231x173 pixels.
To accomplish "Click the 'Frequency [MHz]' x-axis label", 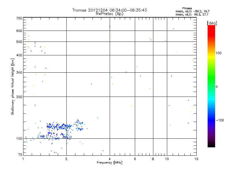I will (109, 163).
